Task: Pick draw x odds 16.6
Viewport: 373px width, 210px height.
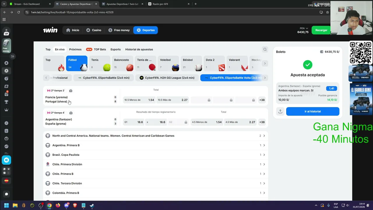Action: click(156, 122)
